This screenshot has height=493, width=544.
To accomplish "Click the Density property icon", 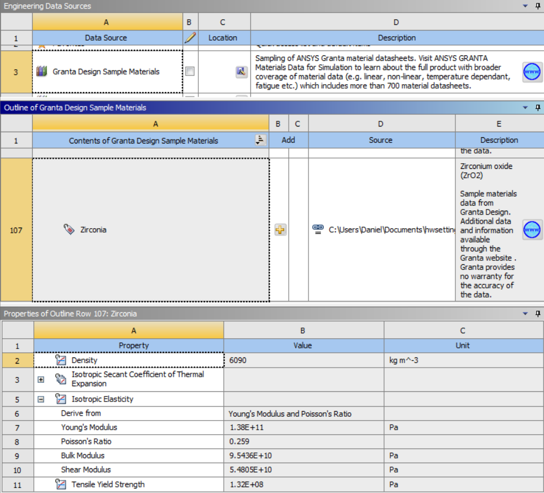I will tap(61, 360).
